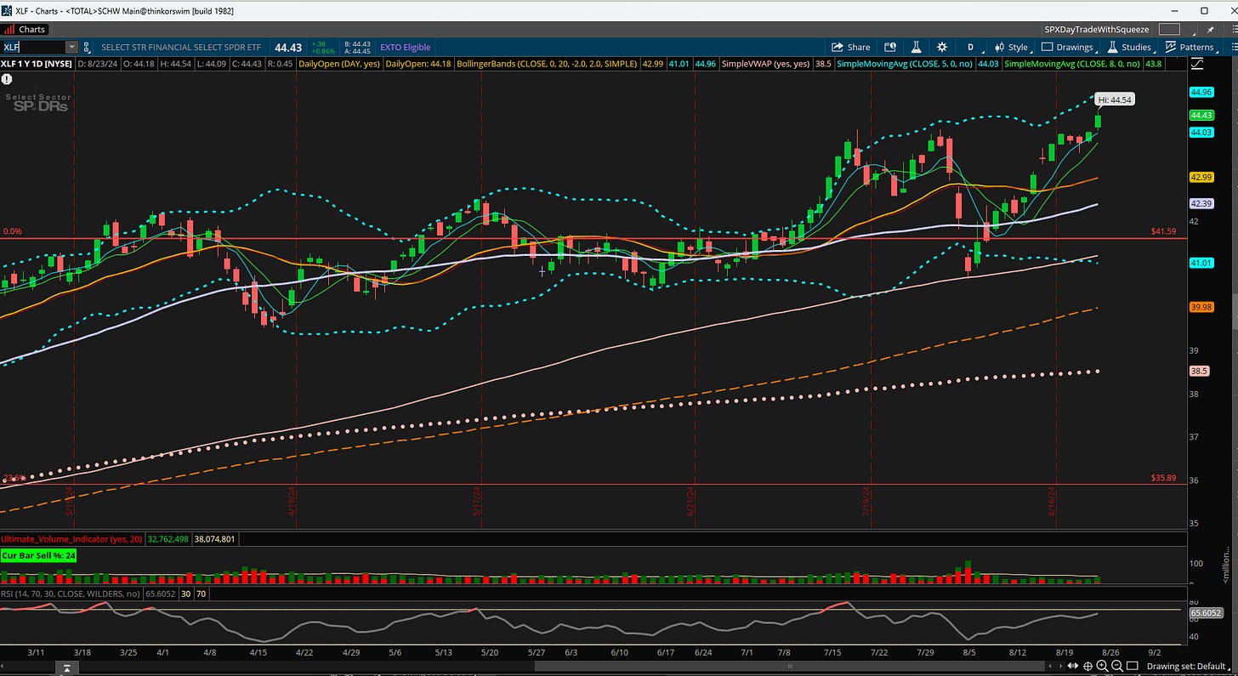This screenshot has height=676, width=1238.
Task: Click the 42.39 price tag on axis
Action: [1201, 203]
